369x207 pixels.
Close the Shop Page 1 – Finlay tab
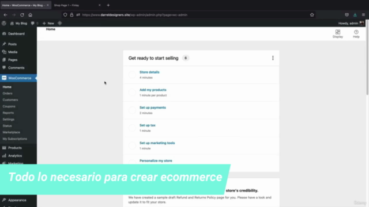click(x=100, y=5)
